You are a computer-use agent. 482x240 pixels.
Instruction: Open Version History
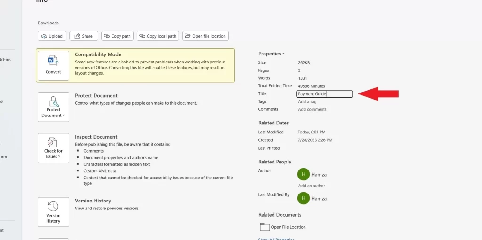coord(53,212)
